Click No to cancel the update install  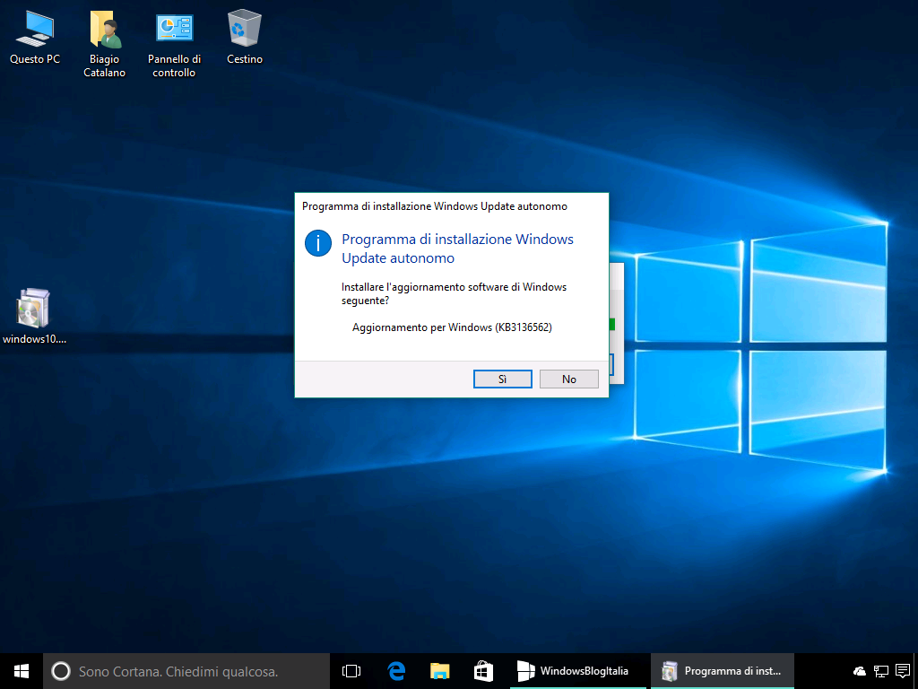(568, 379)
